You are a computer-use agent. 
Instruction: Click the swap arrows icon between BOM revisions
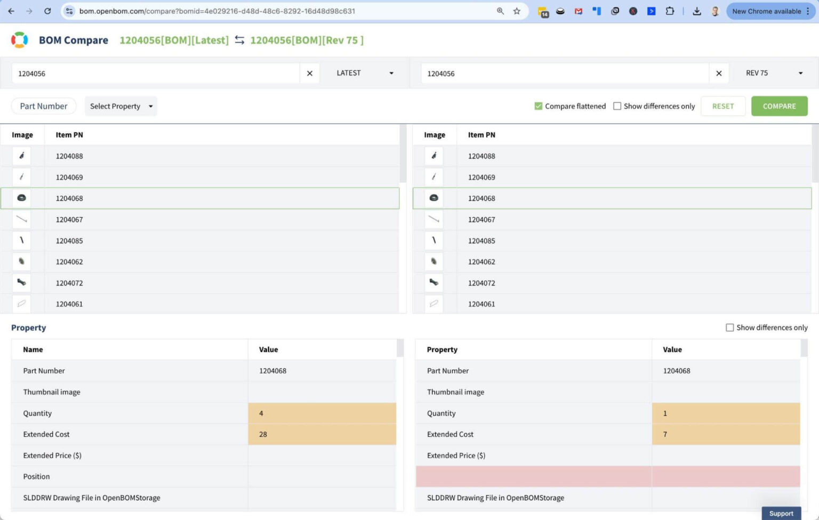click(239, 39)
